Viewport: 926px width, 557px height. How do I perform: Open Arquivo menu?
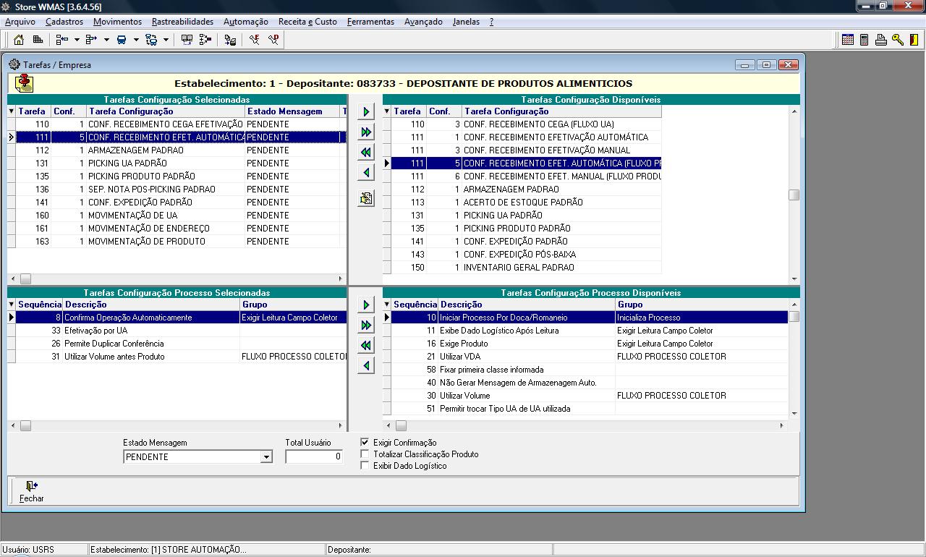click(x=20, y=22)
